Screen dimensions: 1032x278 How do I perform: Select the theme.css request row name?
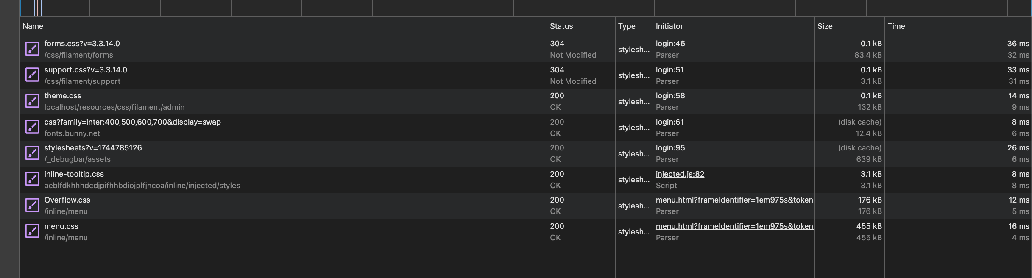[x=63, y=96]
